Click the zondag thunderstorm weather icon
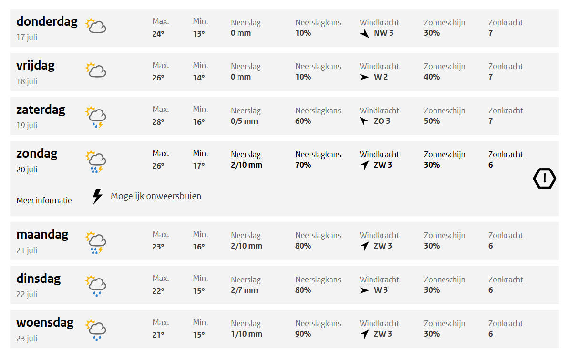The height and width of the screenshot is (359, 568). 95,161
